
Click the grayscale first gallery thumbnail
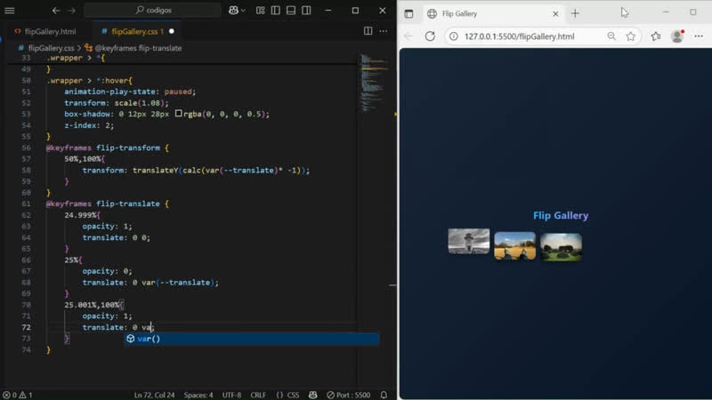click(x=468, y=241)
